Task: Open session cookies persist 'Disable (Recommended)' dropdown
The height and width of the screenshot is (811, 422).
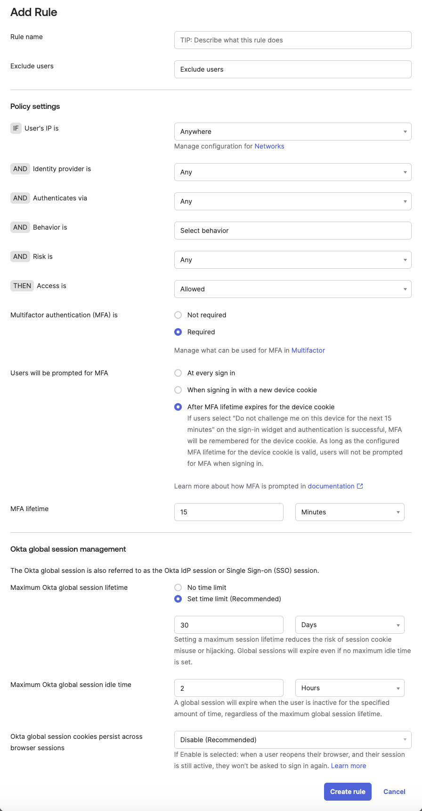Action: pos(292,740)
